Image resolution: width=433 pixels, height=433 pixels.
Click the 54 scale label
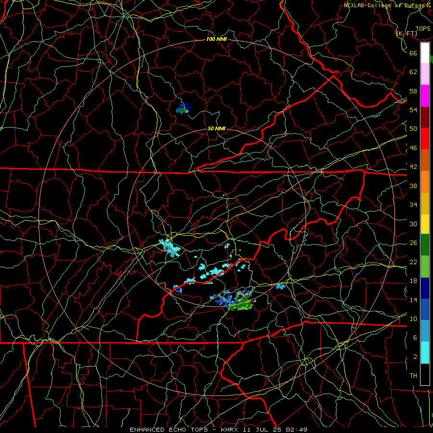click(x=413, y=110)
